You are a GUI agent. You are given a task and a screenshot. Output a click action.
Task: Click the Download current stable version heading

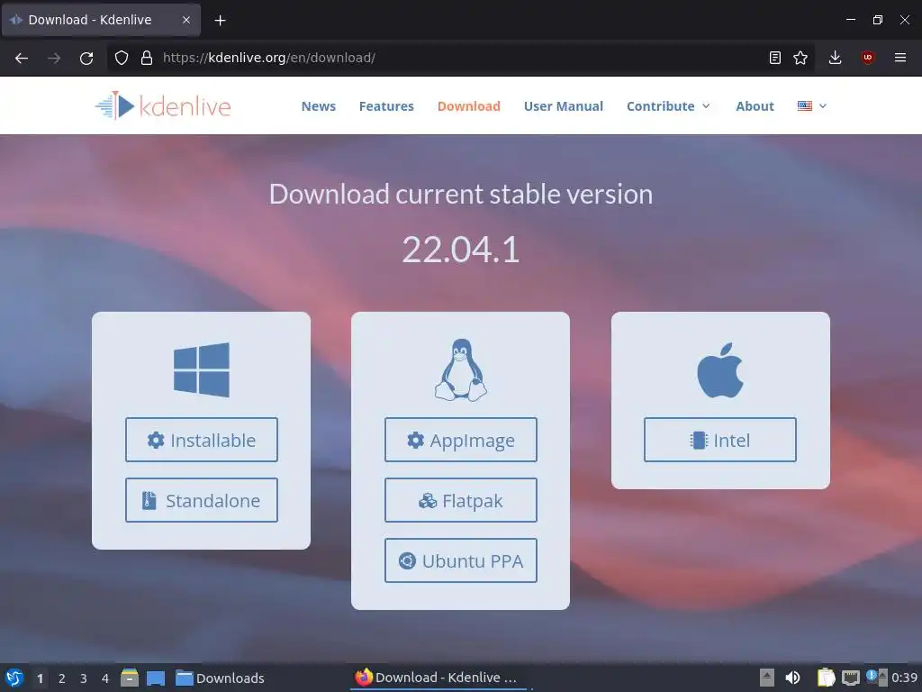tap(461, 195)
